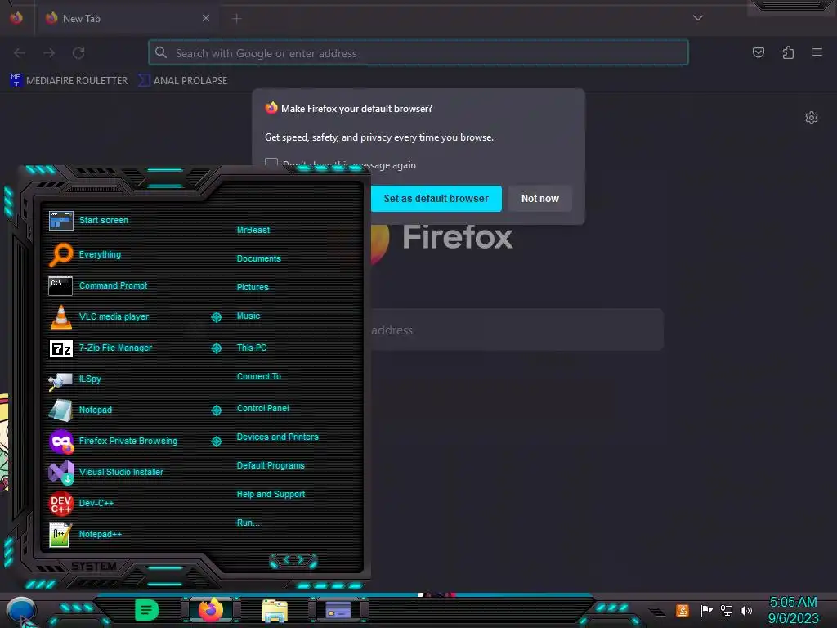This screenshot has height=628, width=837.
Task: Open Notepad app icon
Action: [60, 410]
